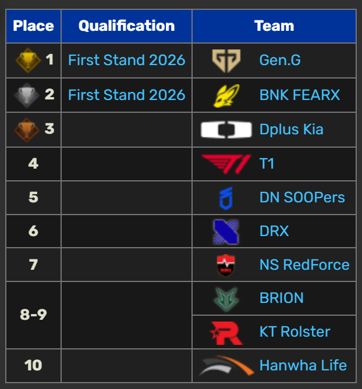362x389 pixels.
Task: Click the red T1 logo
Action: (226, 163)
